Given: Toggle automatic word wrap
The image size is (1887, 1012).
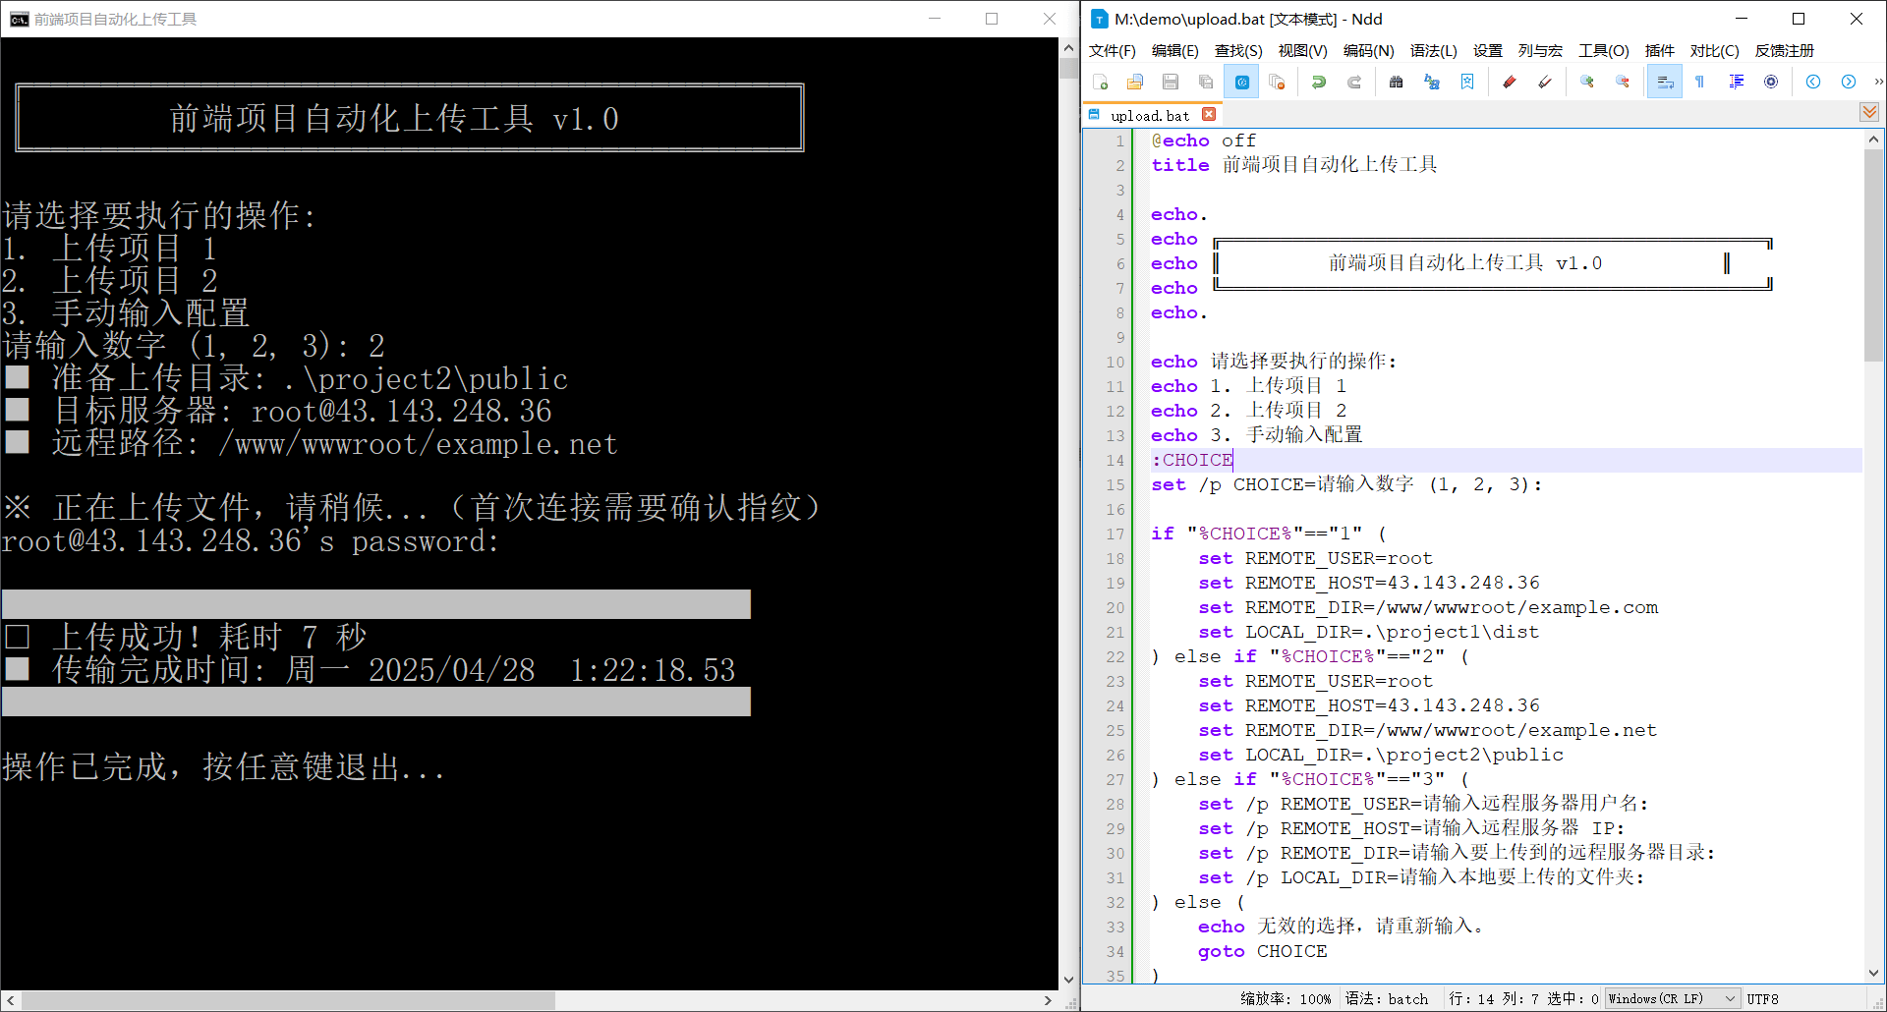Looking at the screenshot, I should pos(1664,82).
